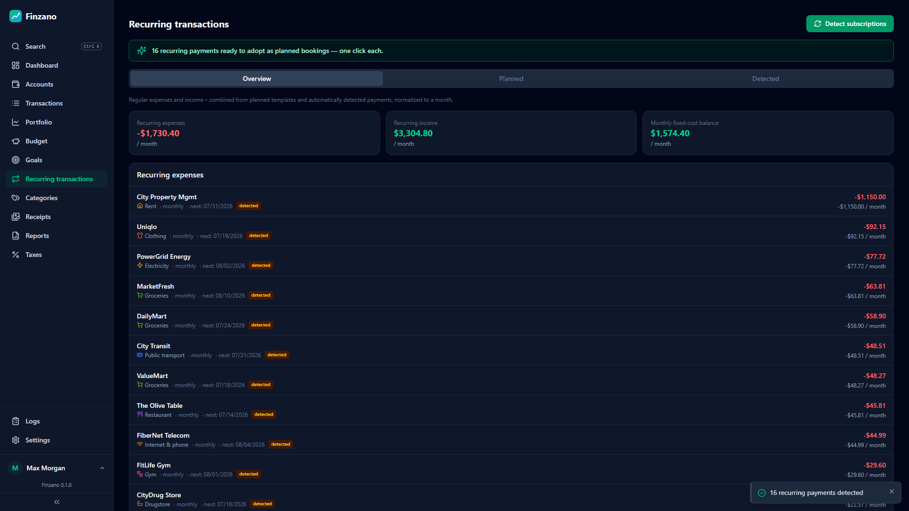This screenshot has height=511, width=909.
Task: Click the Finzano 0.1.0 version label
Action: [x=56, y=485]
